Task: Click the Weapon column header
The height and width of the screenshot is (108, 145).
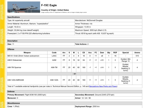Action: coord(27,53)
